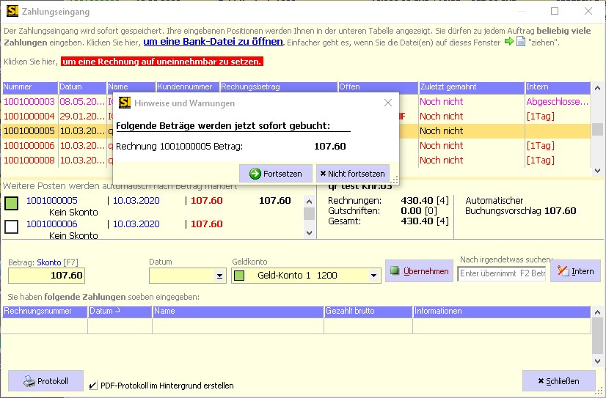This screenshot has height=398, width=606.
Task: Sort table by Rechnungsbetrag column header
Action: coord(277,87)
